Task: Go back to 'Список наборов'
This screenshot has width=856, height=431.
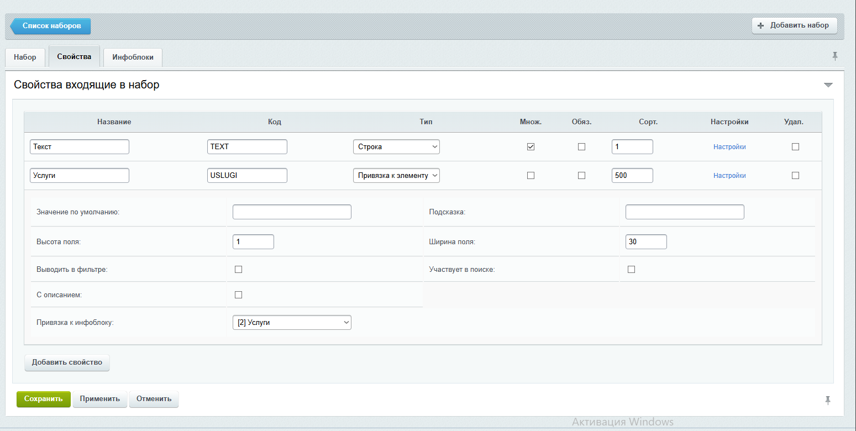Action: tap(51, 26)
